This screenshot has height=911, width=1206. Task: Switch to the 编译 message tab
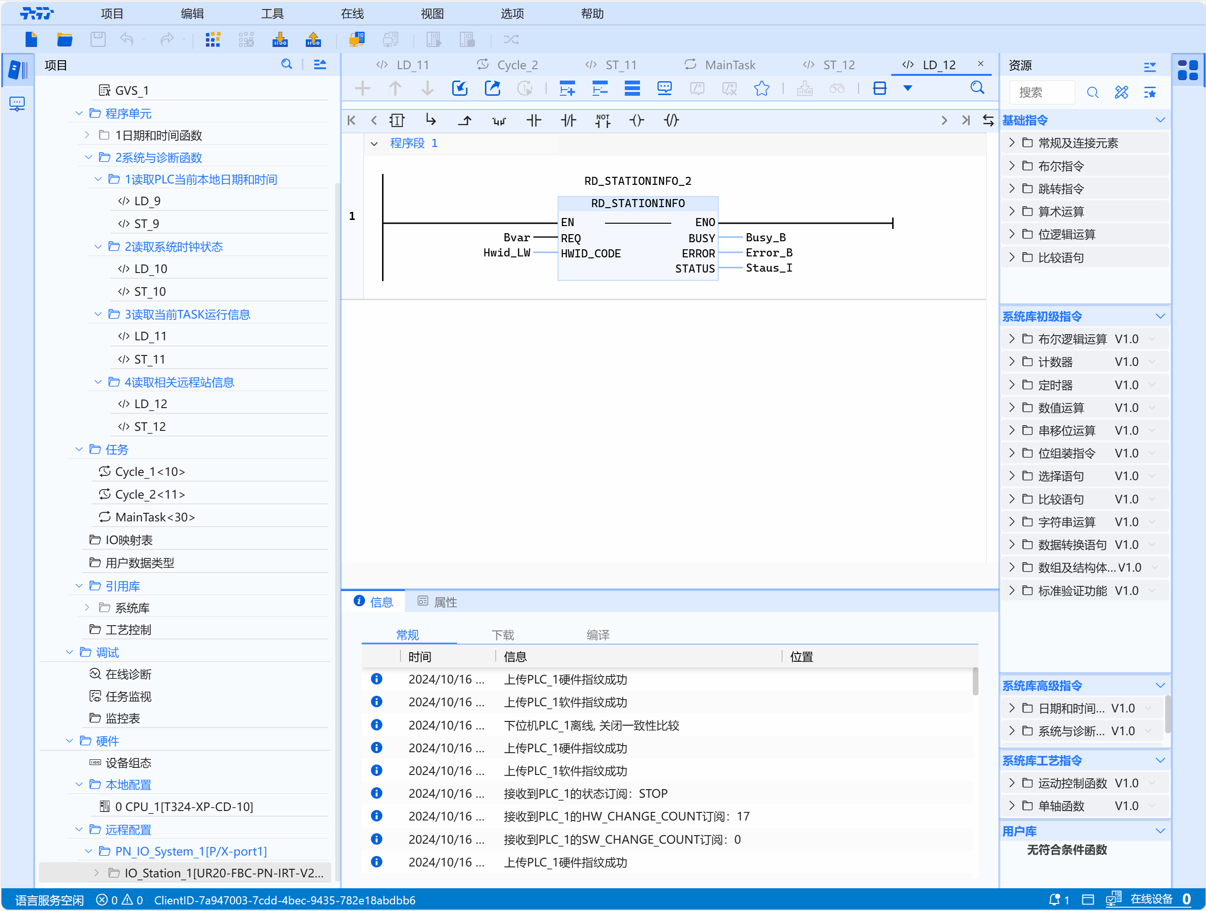point(597,635)
